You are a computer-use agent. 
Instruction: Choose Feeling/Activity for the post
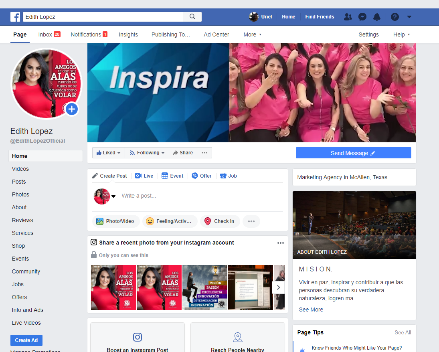coord(170,221)
